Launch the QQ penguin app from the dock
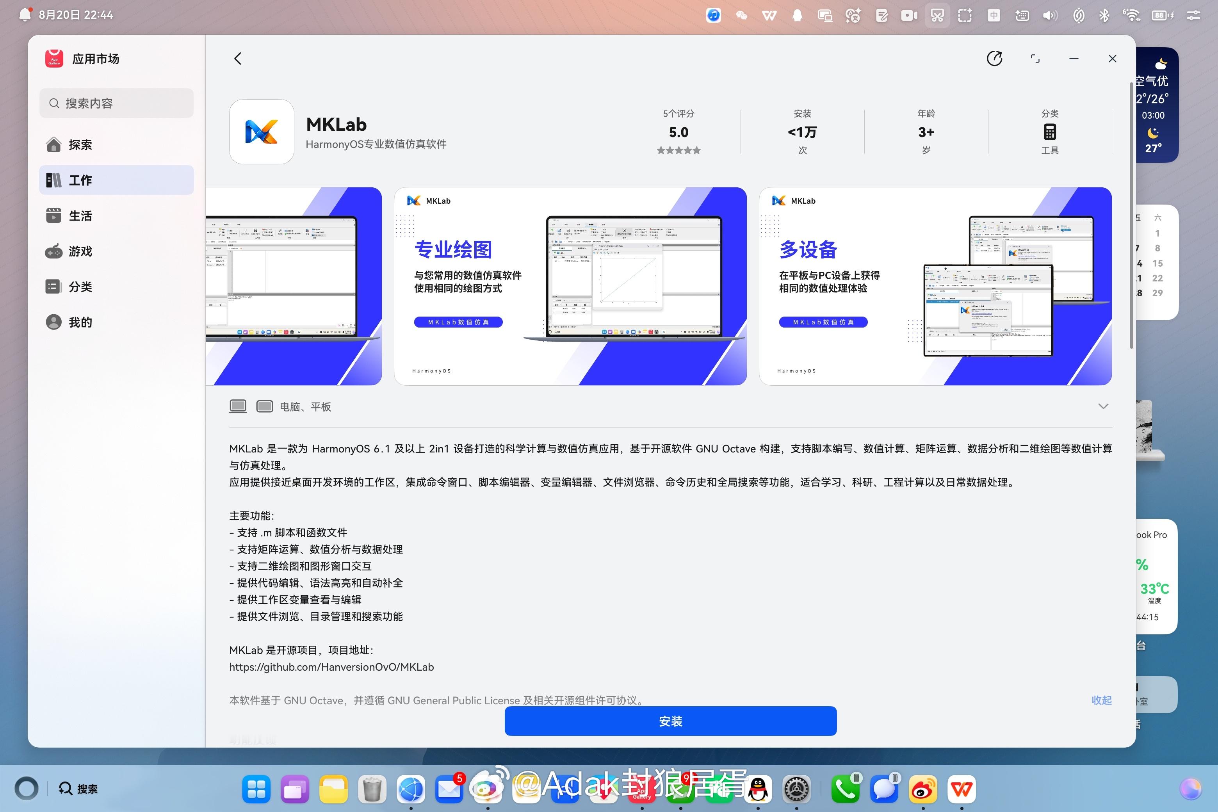 coord(758,789)
